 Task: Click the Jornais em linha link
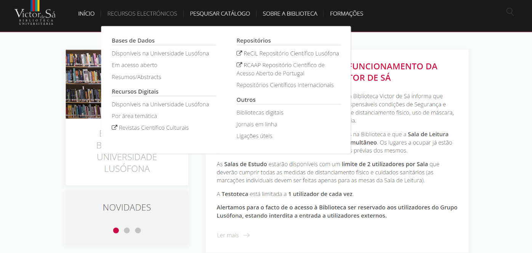pyautogui.click(x=256, y=124)
